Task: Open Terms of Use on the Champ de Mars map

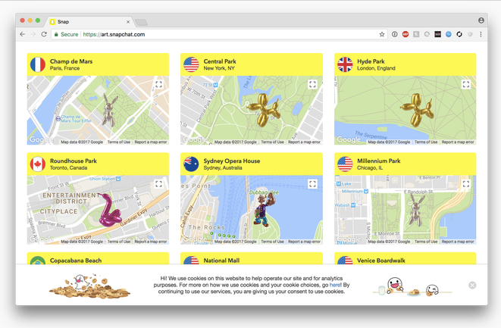Action: tap(119, 142)
